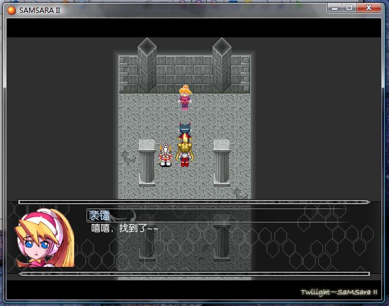Click the right stone pillar on the floor
Screen dimensions: 389x306
tap(221, 163)
